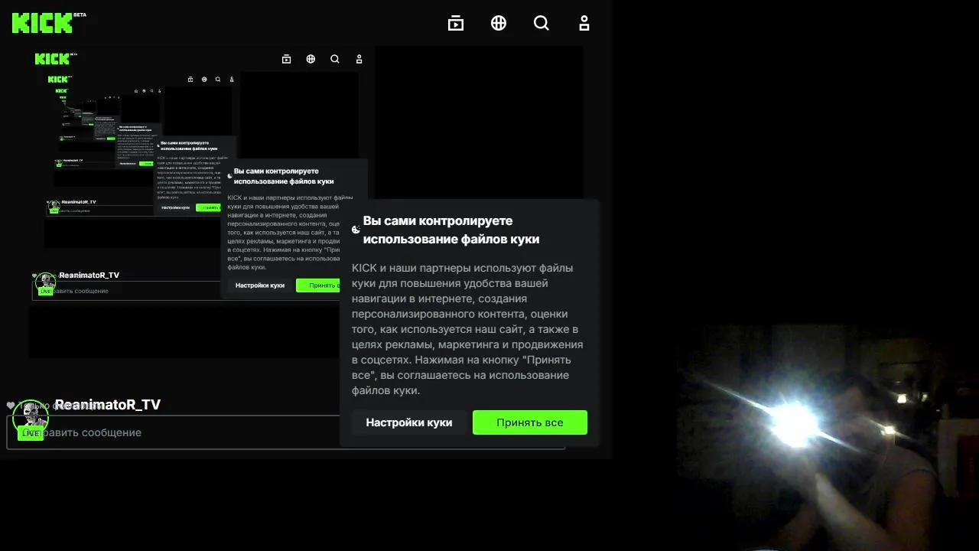
Task: Click the large KICK logo at top left
Action: click(44, 22)
